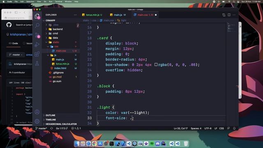
Task: Synchronize changes in the status bar
Action: (51, 128)
